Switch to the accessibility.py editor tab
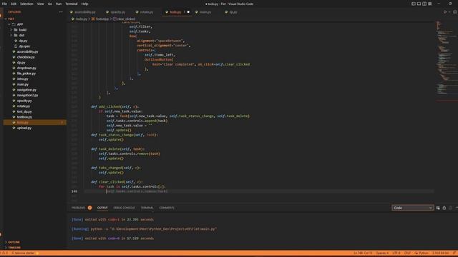458x257 pixels. pyautogui.click(x=84, y=12)
